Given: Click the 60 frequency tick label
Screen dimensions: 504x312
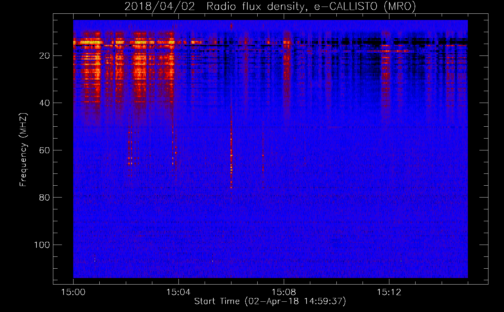Looking at the screenshot, I should point(45,150).
